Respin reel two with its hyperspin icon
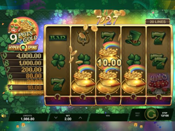175x131 pixels. (x=83, y=97)
